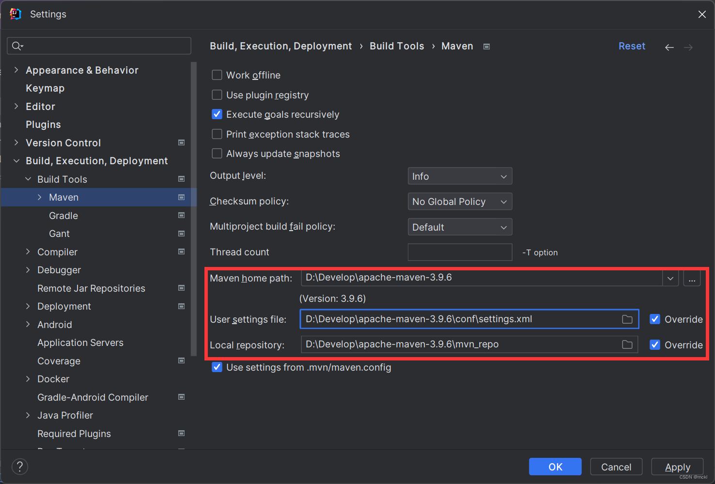Image resolution: width=715 pixels, height=484 pixels.
Task: Click the settings search field
Action: pyautogui.click(x=99, y=46)
